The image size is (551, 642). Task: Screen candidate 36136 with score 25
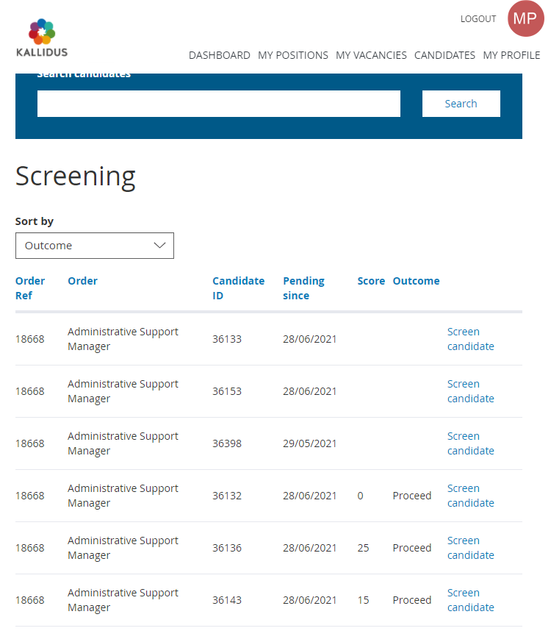tap(470, 548)
